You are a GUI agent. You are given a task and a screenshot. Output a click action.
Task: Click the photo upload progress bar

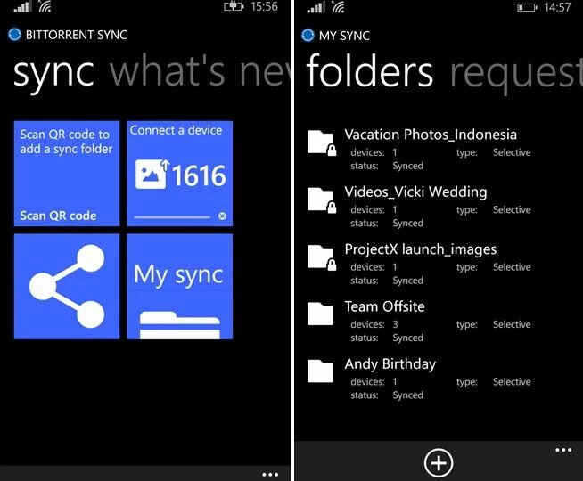pyautogui.click(x=172, y=217)
